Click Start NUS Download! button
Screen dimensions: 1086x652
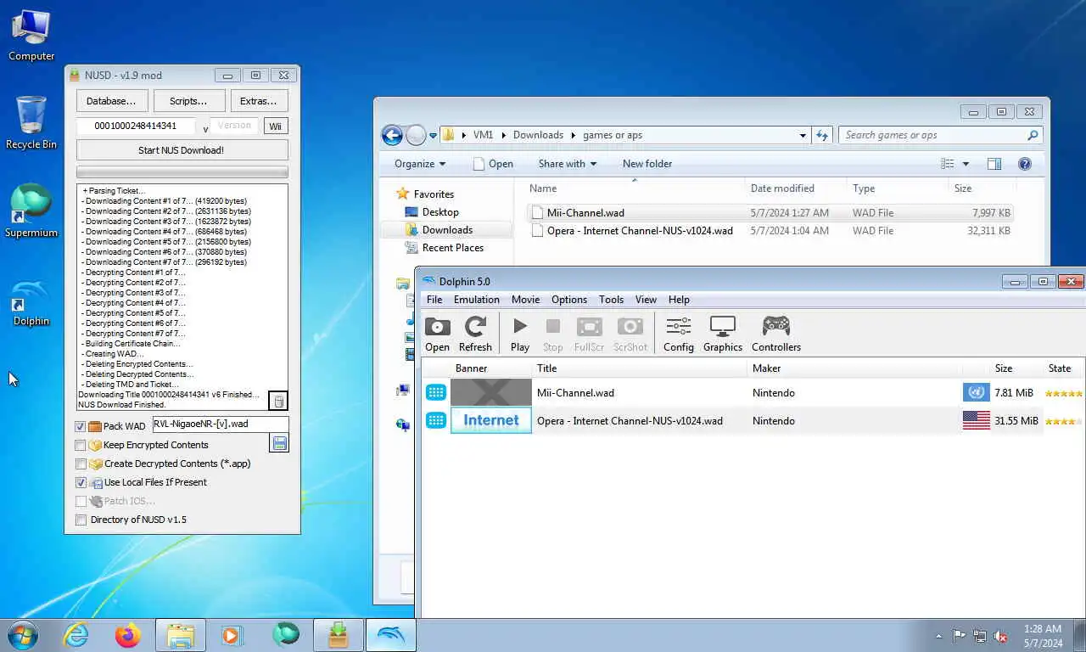click(x=182, y=150)
